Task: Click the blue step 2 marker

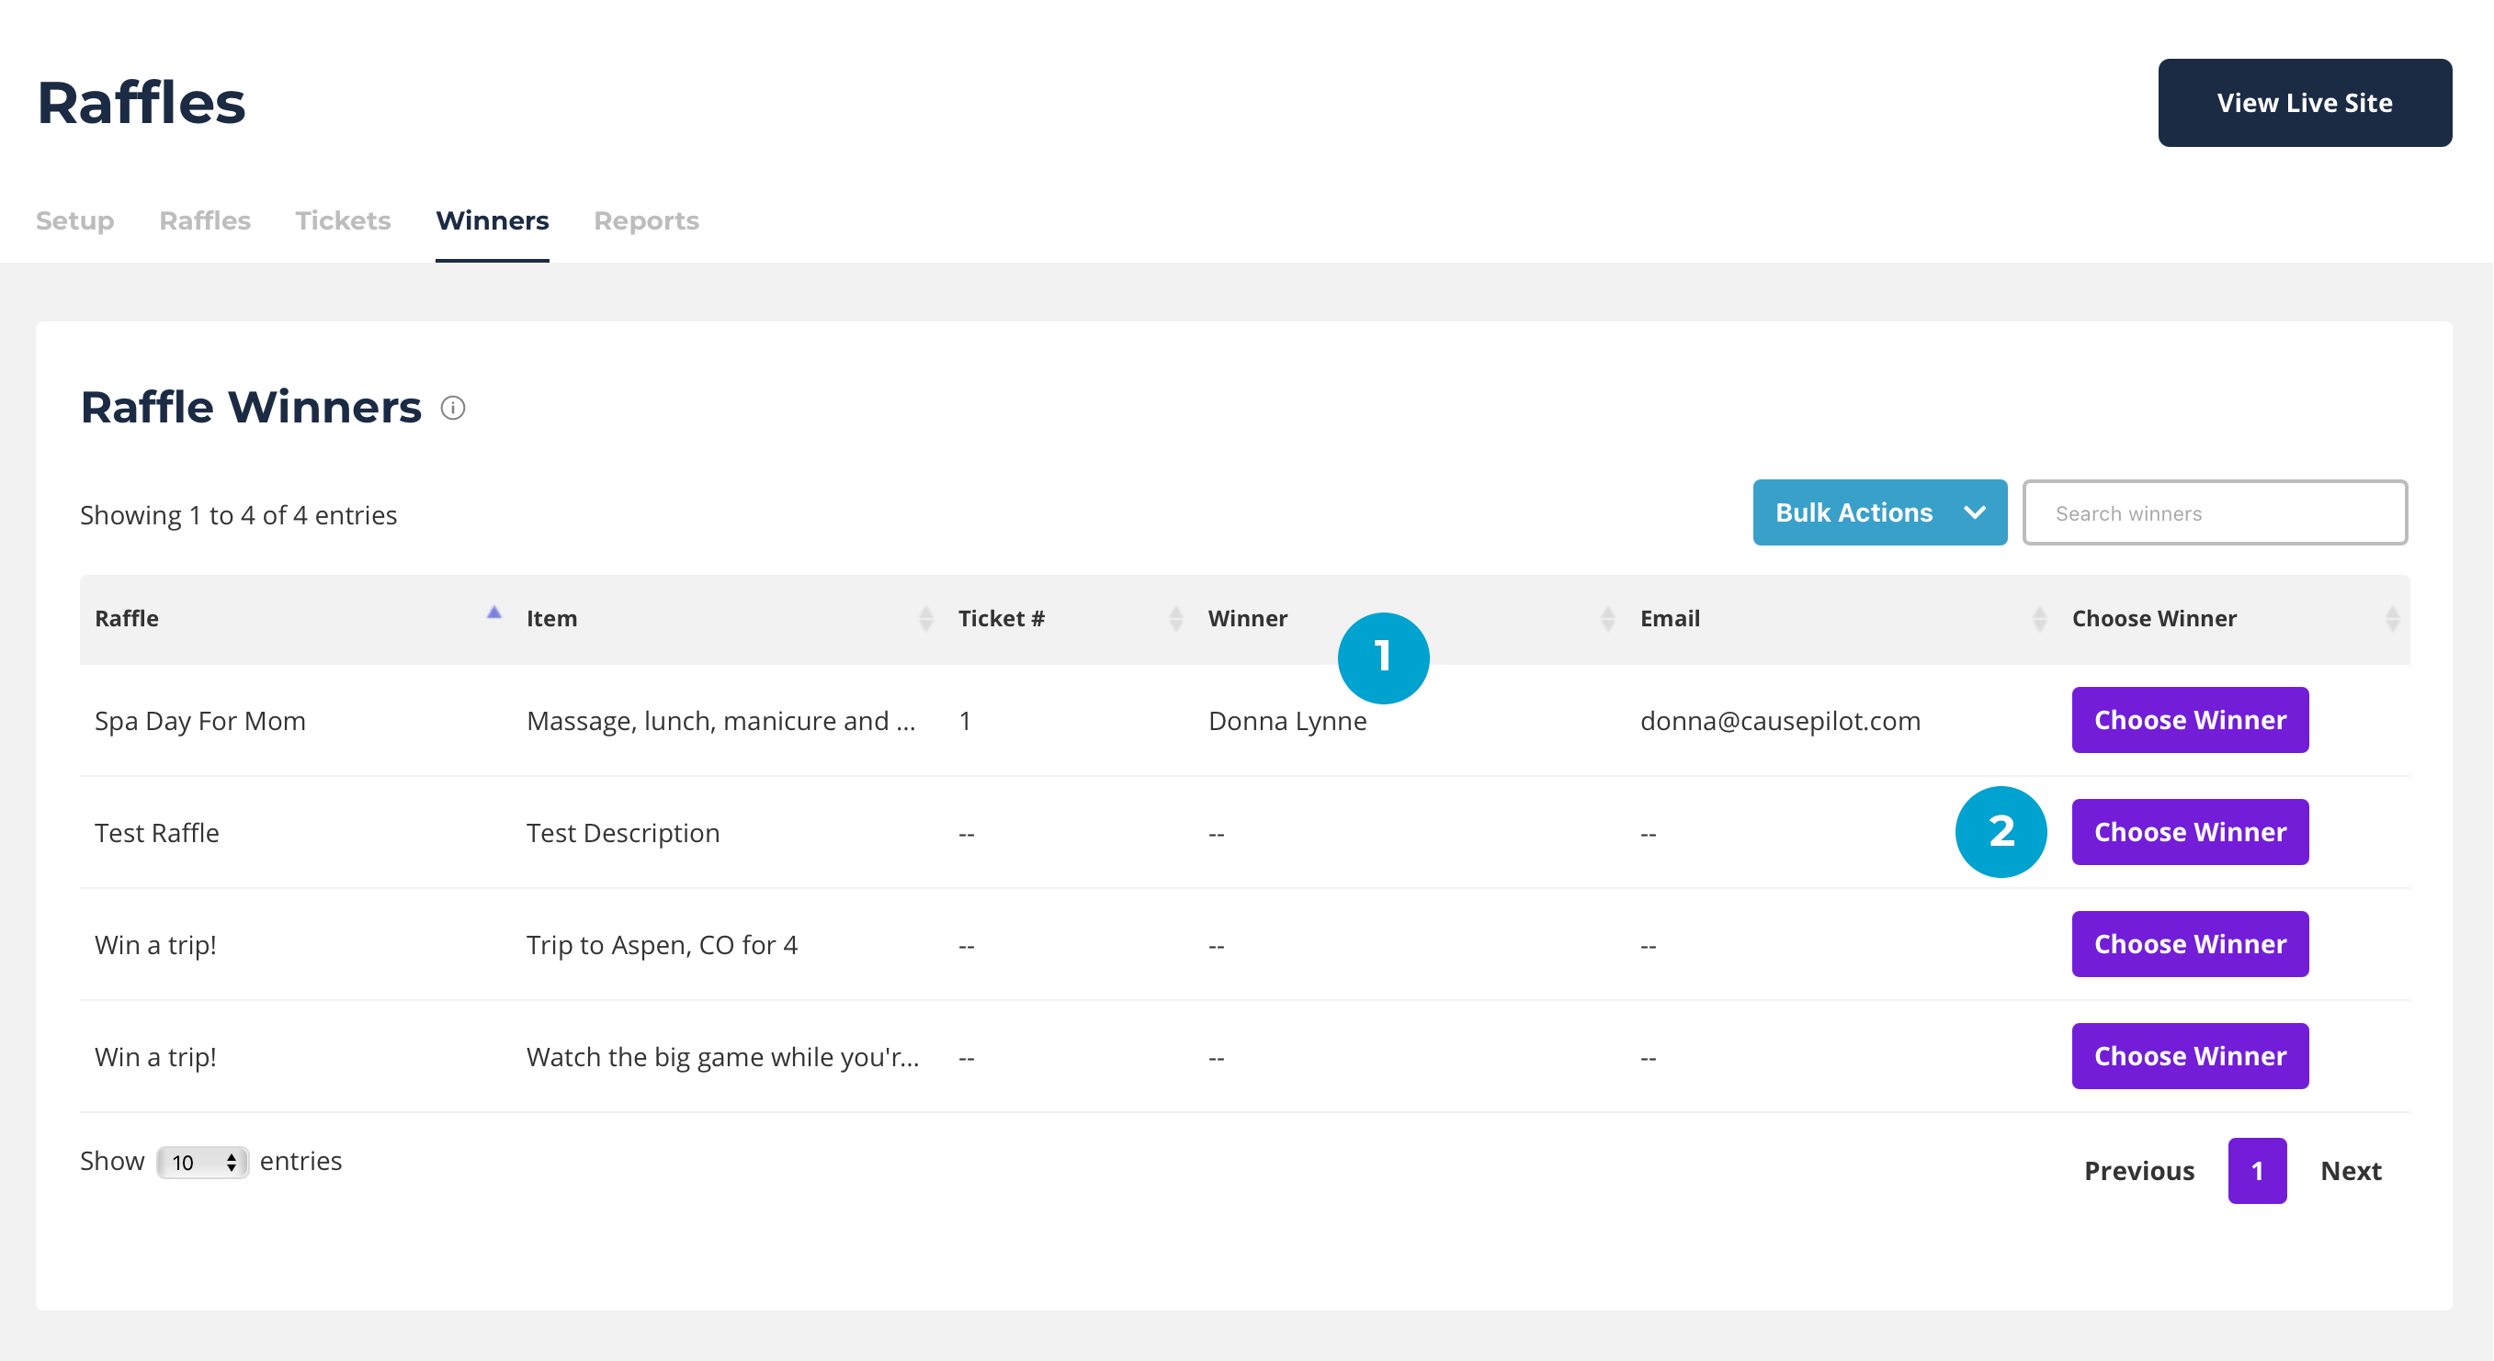Action: (x=2001, y=832)
